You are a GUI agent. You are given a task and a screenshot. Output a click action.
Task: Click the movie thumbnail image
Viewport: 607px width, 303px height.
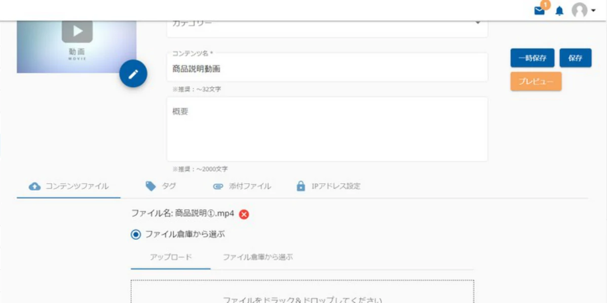77,47
